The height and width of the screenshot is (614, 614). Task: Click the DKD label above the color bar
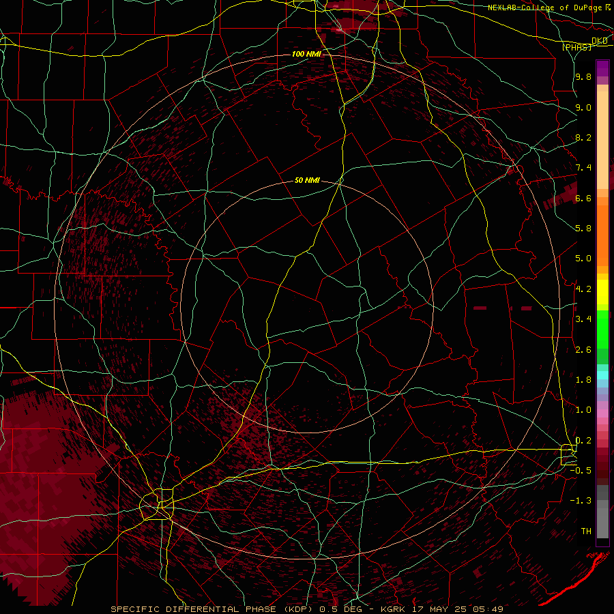tap(600, 40)
